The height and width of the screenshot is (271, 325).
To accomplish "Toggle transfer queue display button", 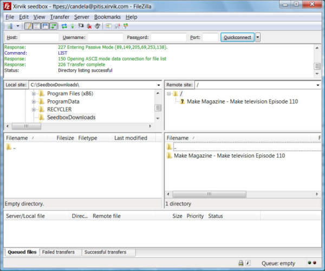I will click(53, 26).
